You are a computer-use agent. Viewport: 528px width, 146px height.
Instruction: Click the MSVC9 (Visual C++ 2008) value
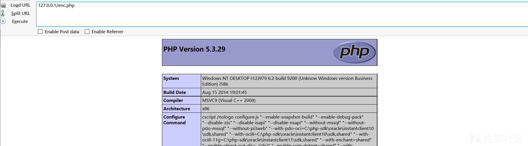(229, 100)
